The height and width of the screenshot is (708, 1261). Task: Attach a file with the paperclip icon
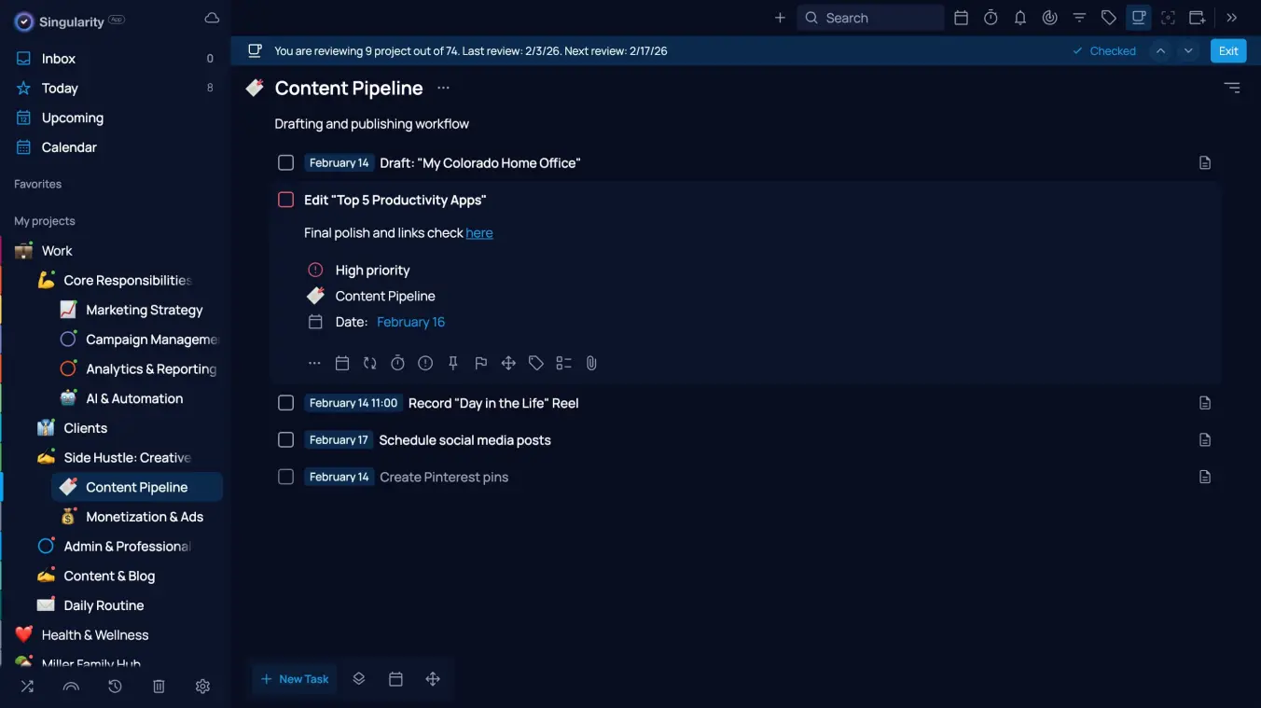click(591, 363)
